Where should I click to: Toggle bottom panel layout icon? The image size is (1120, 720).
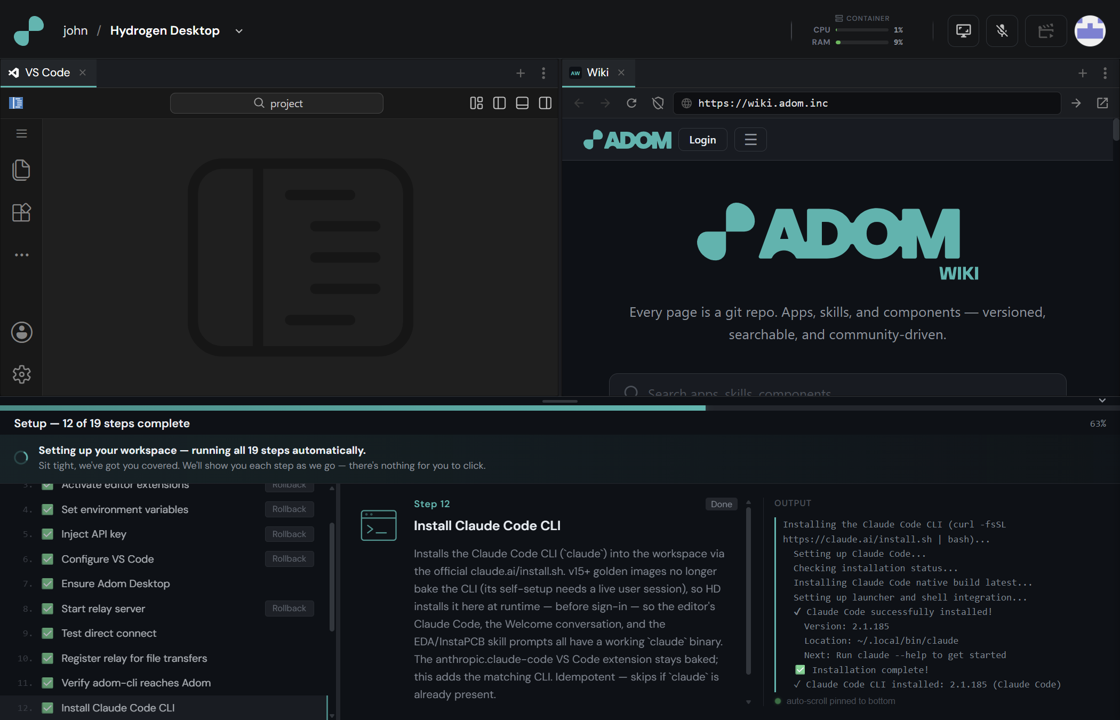coord(522,103)
